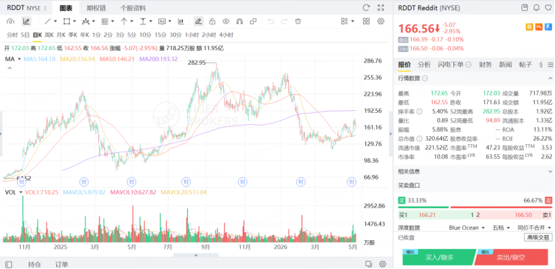Select the rectangle shape drawing tool

[x=67, y=21]
